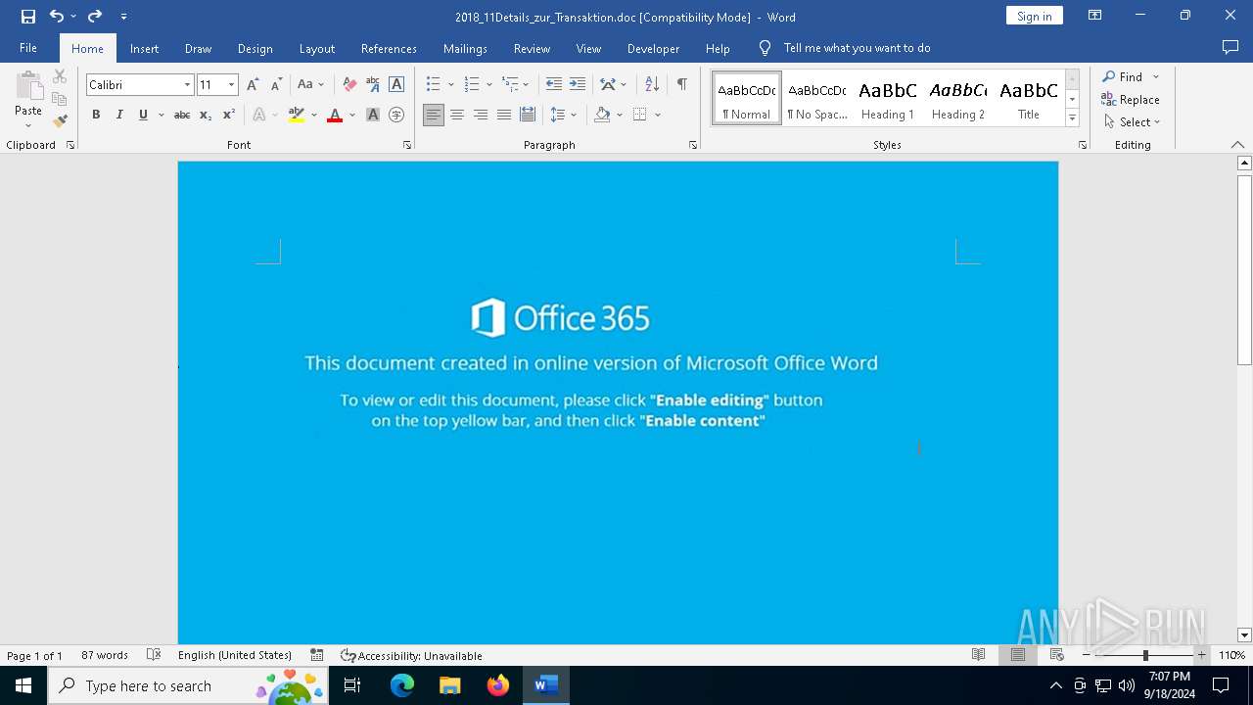
Task: Click English (United States) language indicator
Action: [235, 655]
